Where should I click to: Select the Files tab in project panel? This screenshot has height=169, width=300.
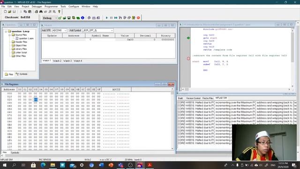tap(9, 74)
